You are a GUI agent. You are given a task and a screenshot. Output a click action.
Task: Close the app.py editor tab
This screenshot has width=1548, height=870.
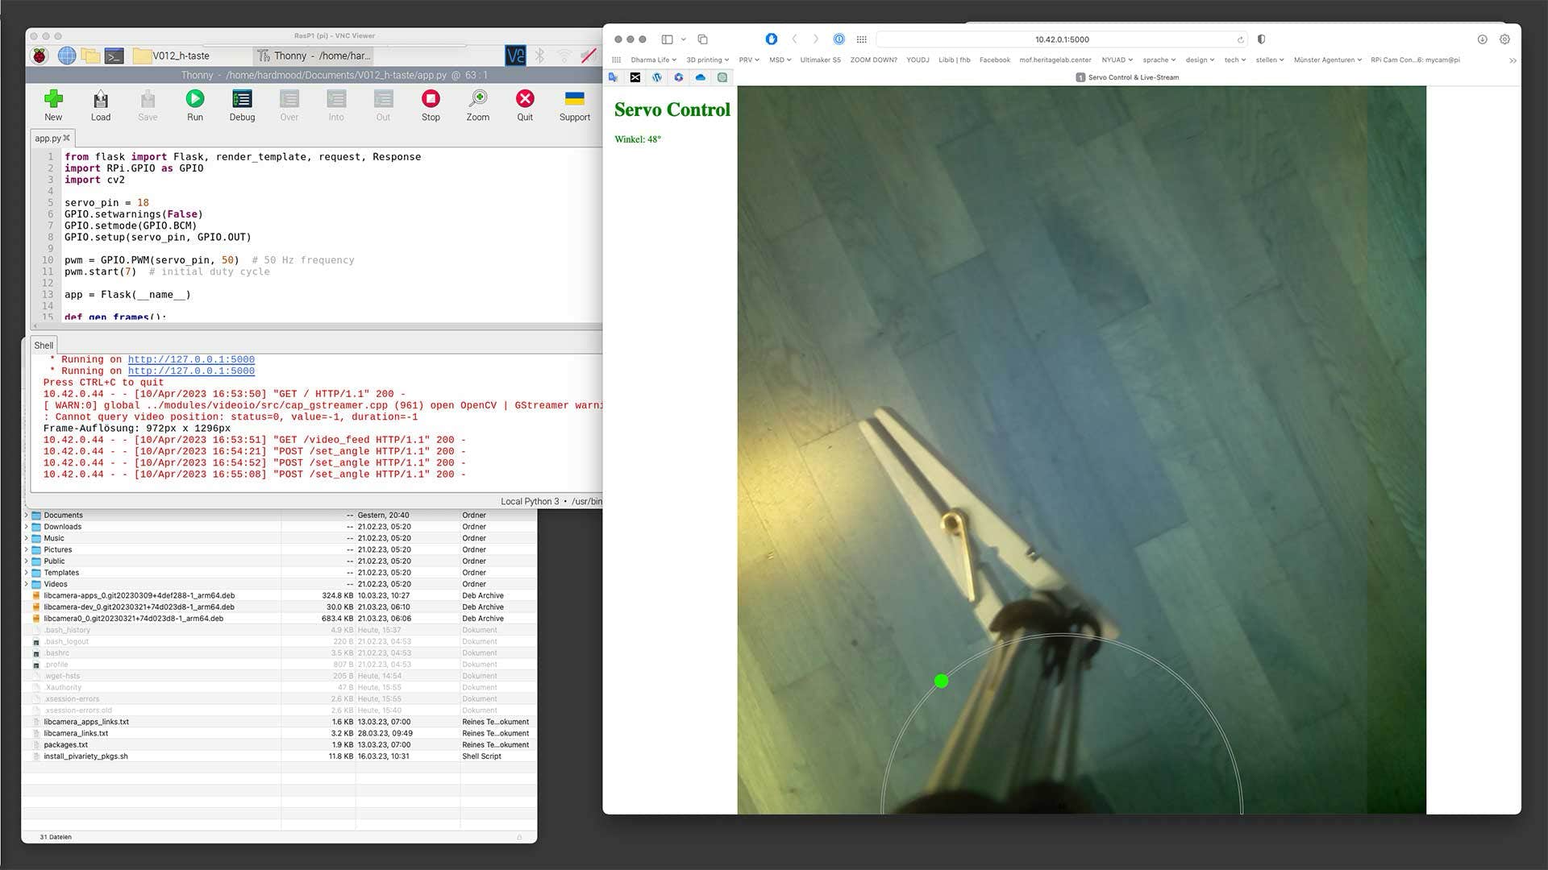click(67, 138)
